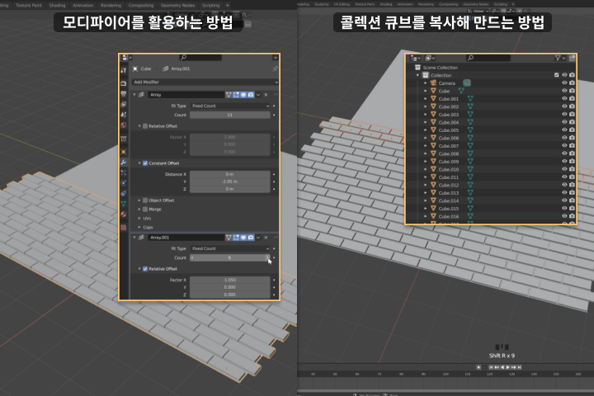This screenshot has width=594, height=396.
Task: Open the Output properties tab icon
Action: click(x=124, y=93)
